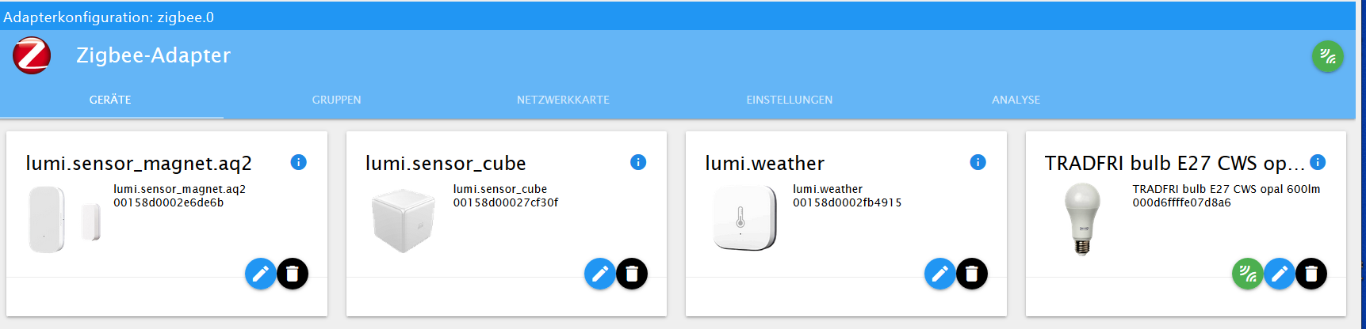The height and width of the screenshot is (329, 1366).
Task: Go to the EINSTELLUNGEN tab
Action: pos(790,100)
